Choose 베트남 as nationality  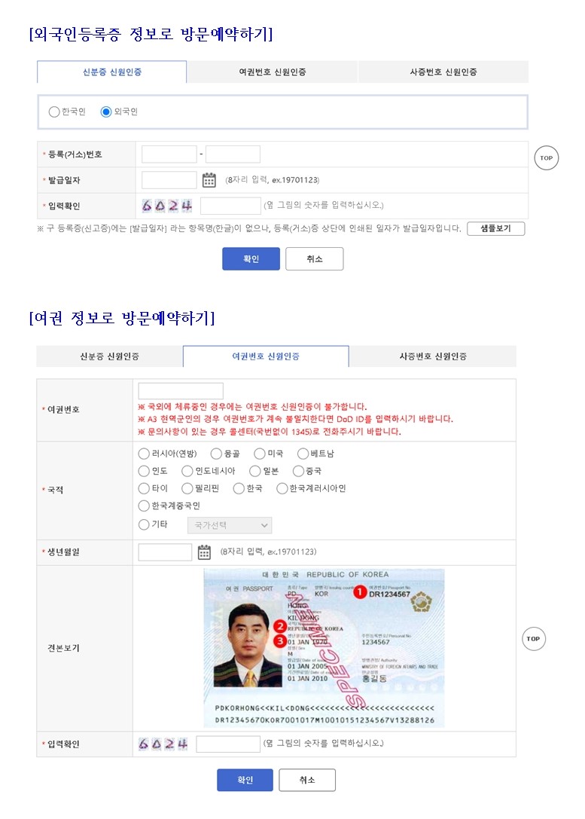click(x=303, y=454)
